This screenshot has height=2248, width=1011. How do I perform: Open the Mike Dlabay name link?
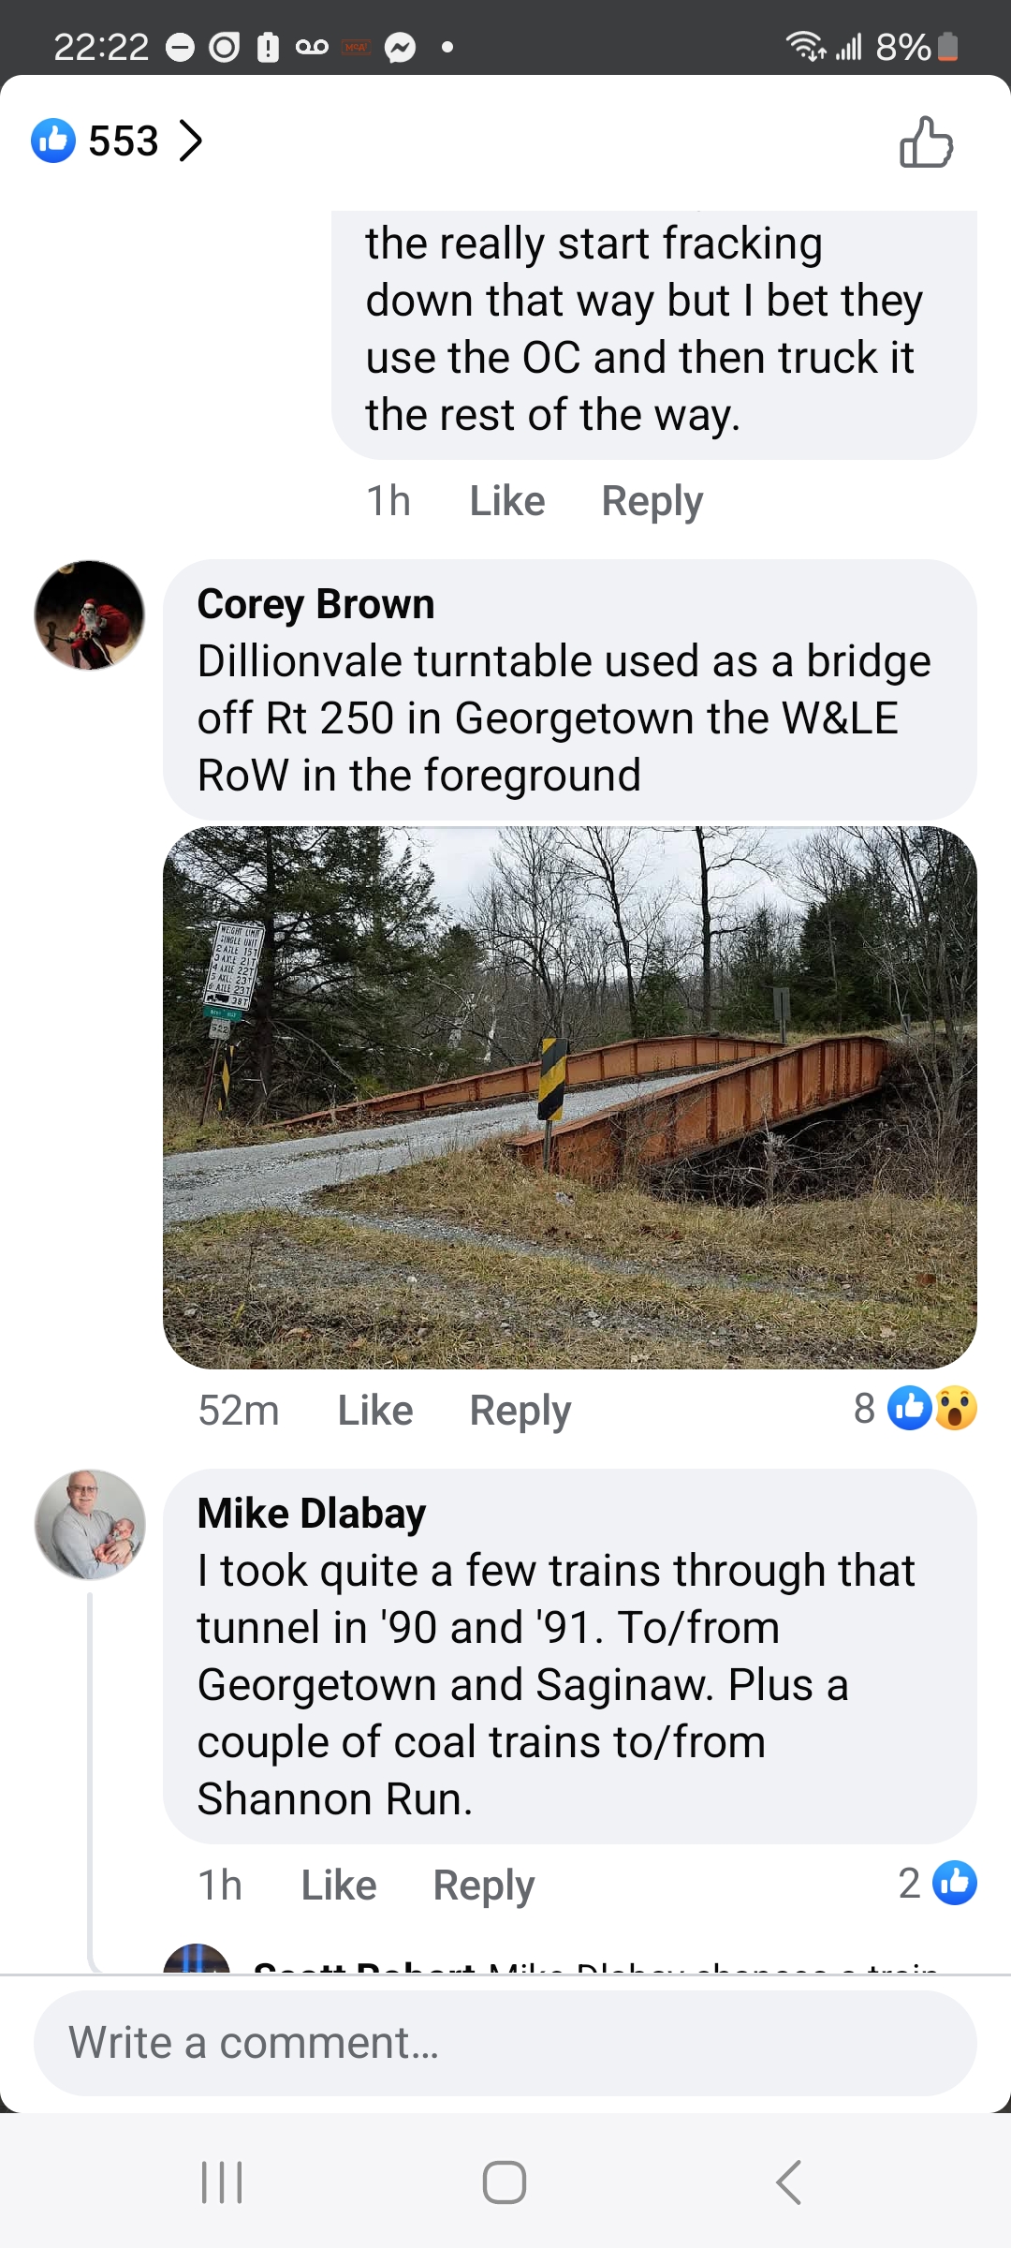click(311, 1514)
